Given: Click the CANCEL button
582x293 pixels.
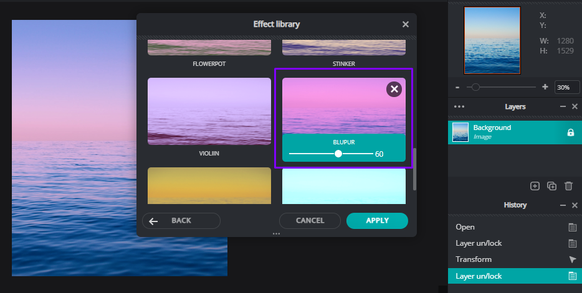Looking at the screenshot, I should coord(310,221).
